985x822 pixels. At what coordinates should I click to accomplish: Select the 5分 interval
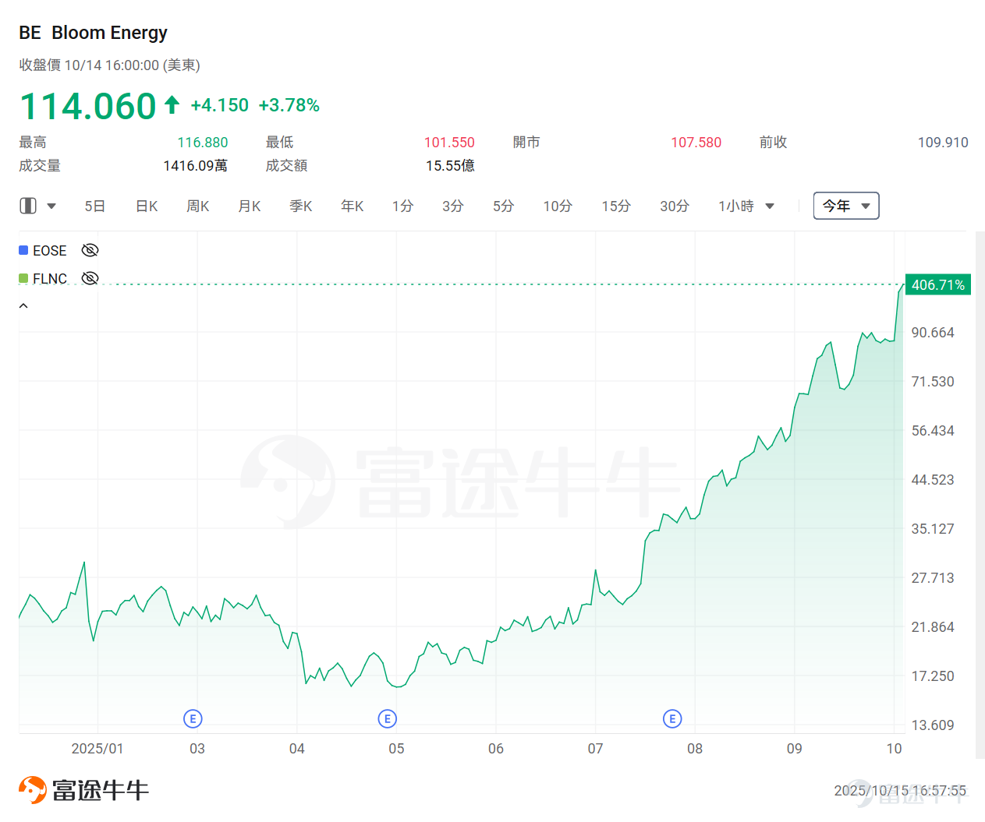pos(504,206)
